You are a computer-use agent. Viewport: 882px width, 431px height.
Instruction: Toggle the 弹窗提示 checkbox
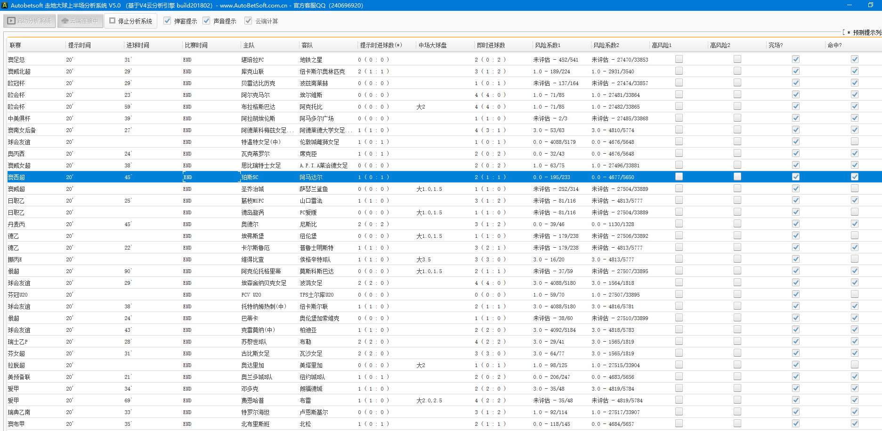(x=167, y=21)
